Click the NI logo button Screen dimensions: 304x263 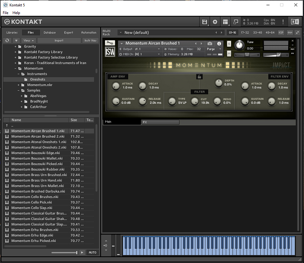[295, 22]
